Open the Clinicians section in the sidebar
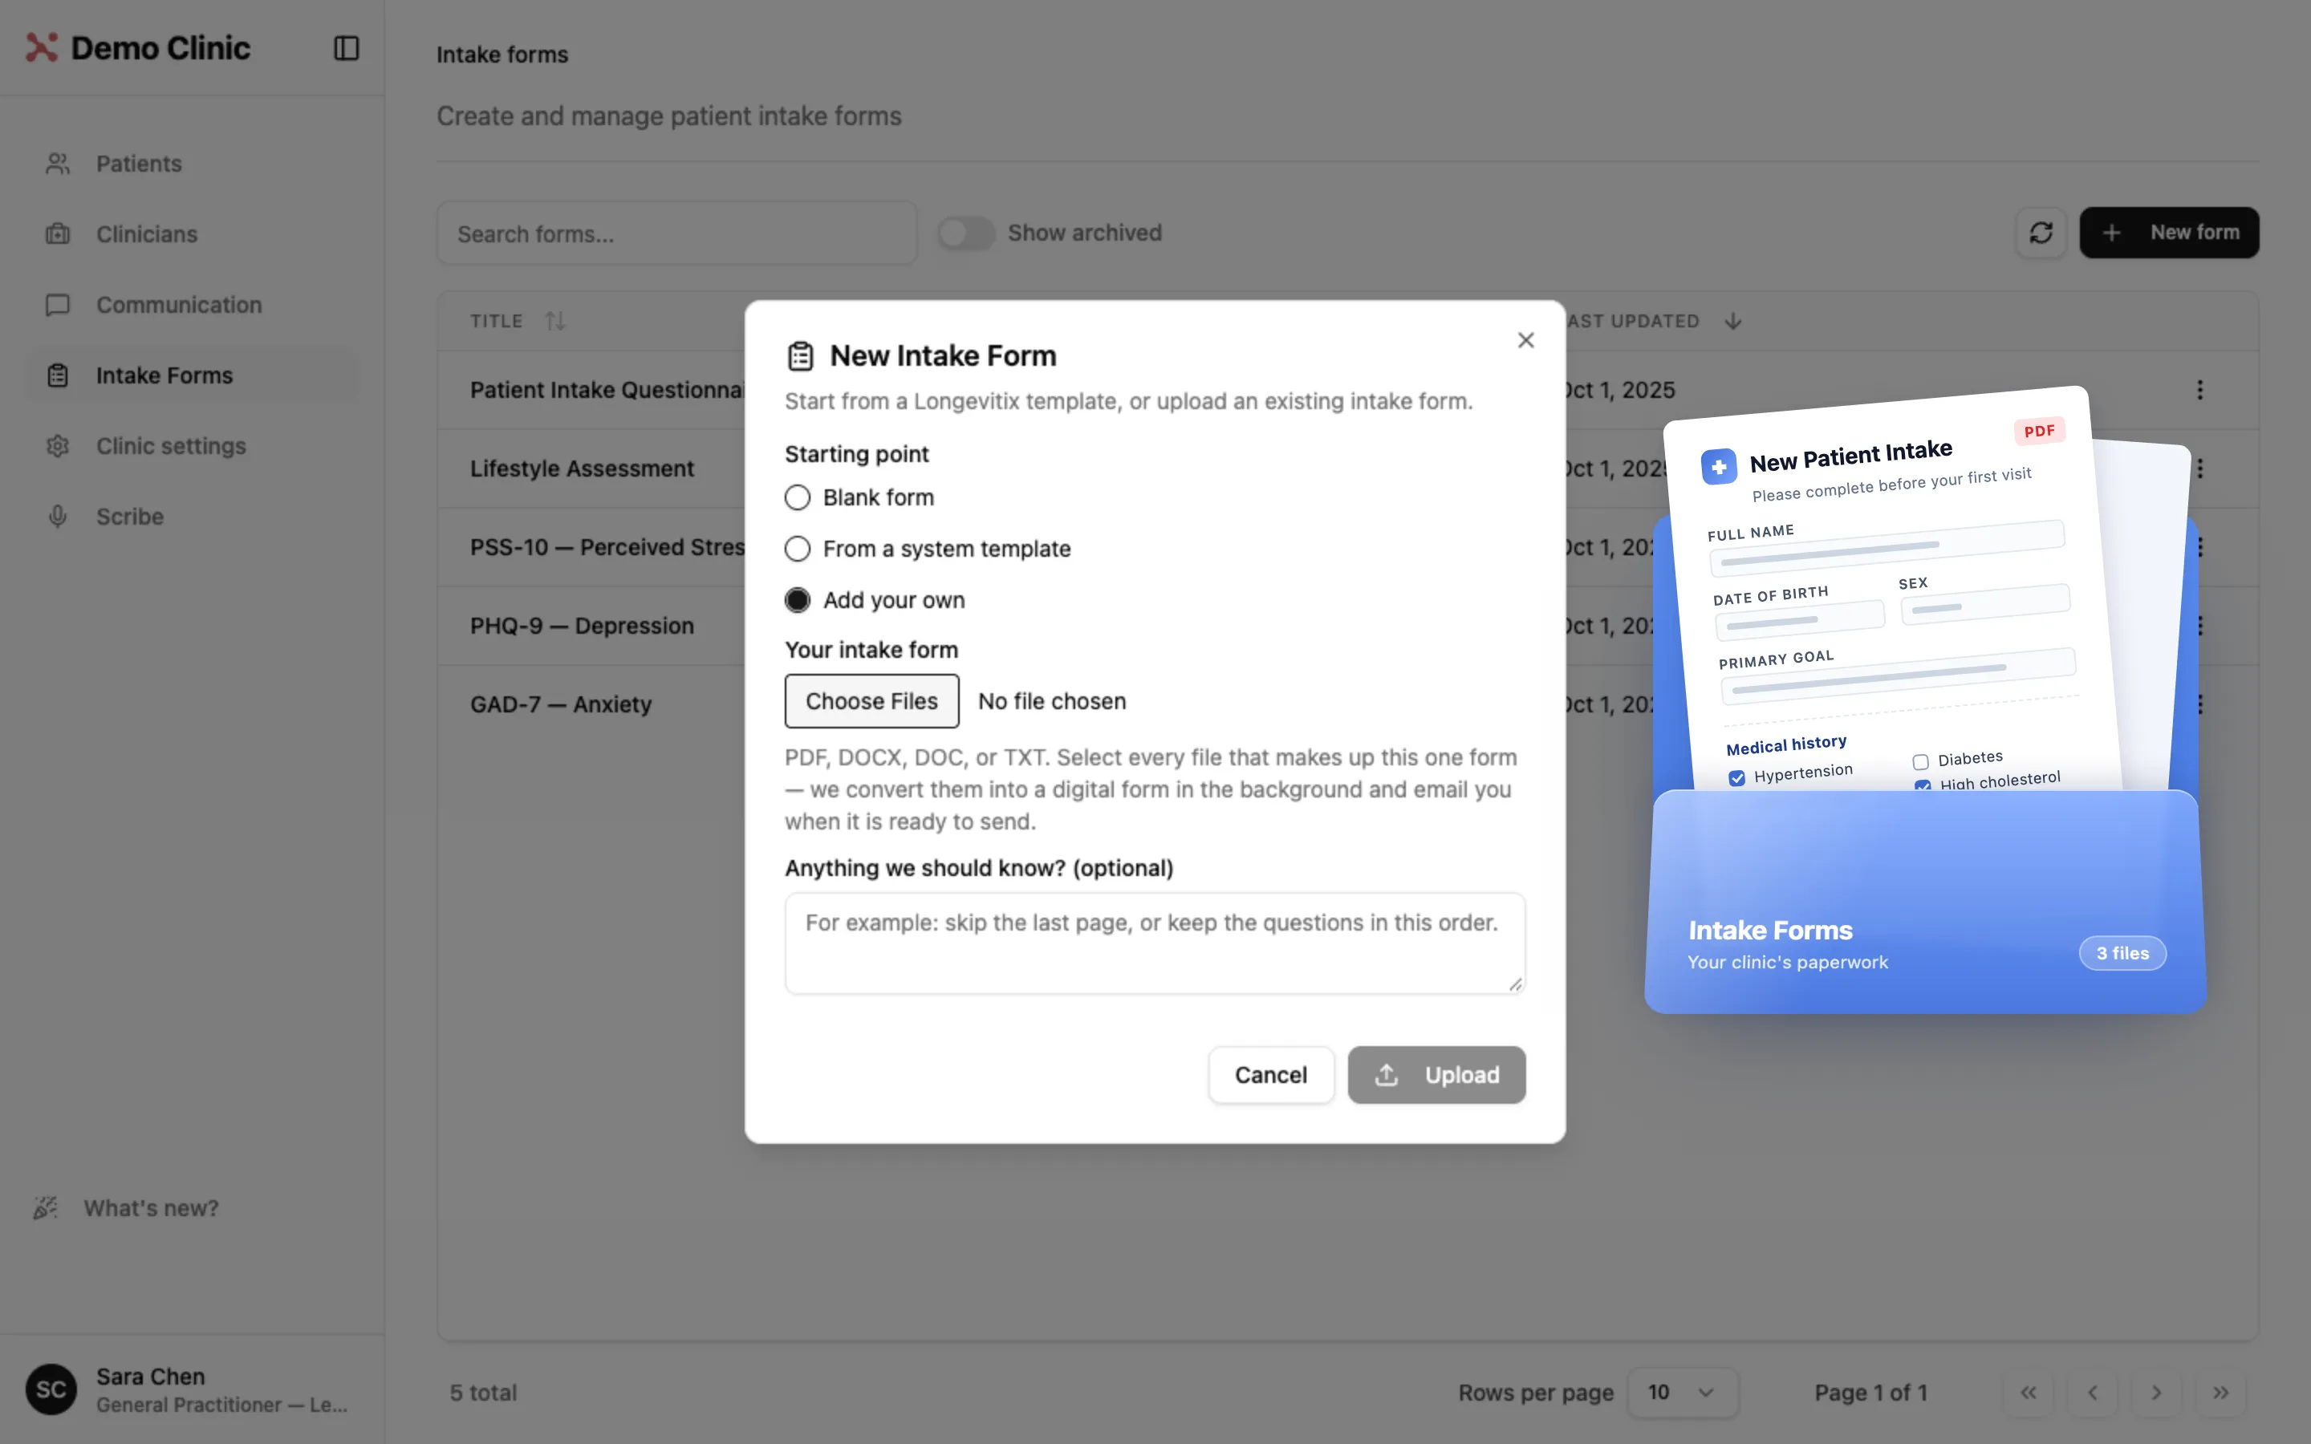Screen dimensions: 2311x1444 click(191, 234)
